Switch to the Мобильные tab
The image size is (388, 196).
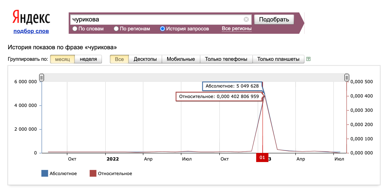coord(181,59)
